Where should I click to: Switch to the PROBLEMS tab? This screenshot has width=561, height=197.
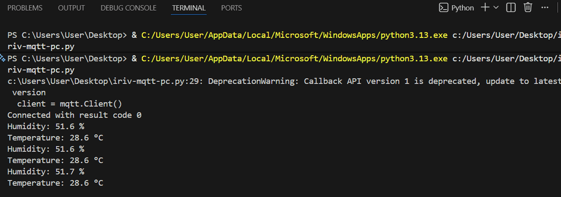click(x=25, y=8)
